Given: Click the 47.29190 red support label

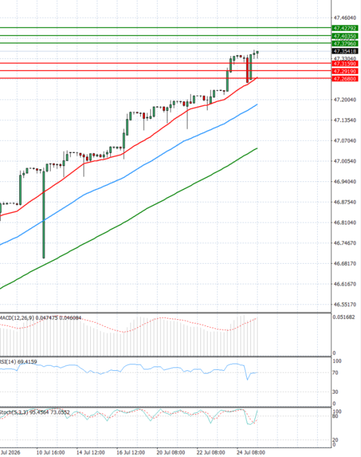Looking at the screenshot, I should 345,71.
